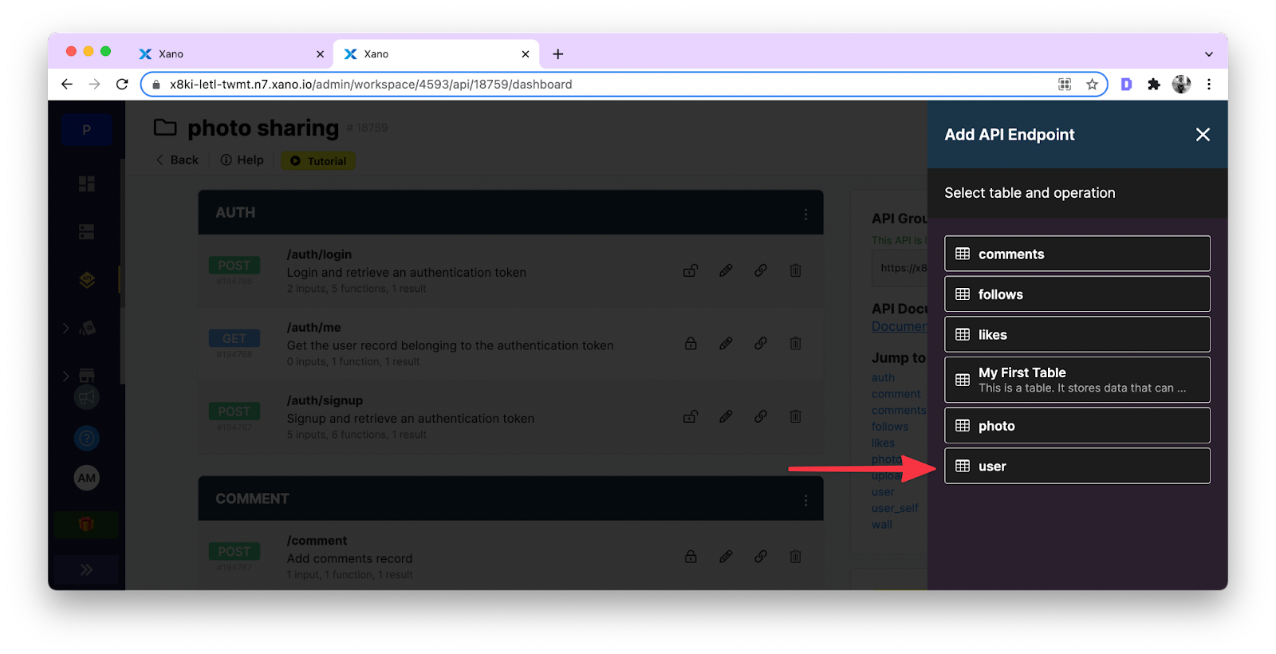This screenshot has height=654, width=1276.
Task: Choose the photo table
Action: 1077,426
